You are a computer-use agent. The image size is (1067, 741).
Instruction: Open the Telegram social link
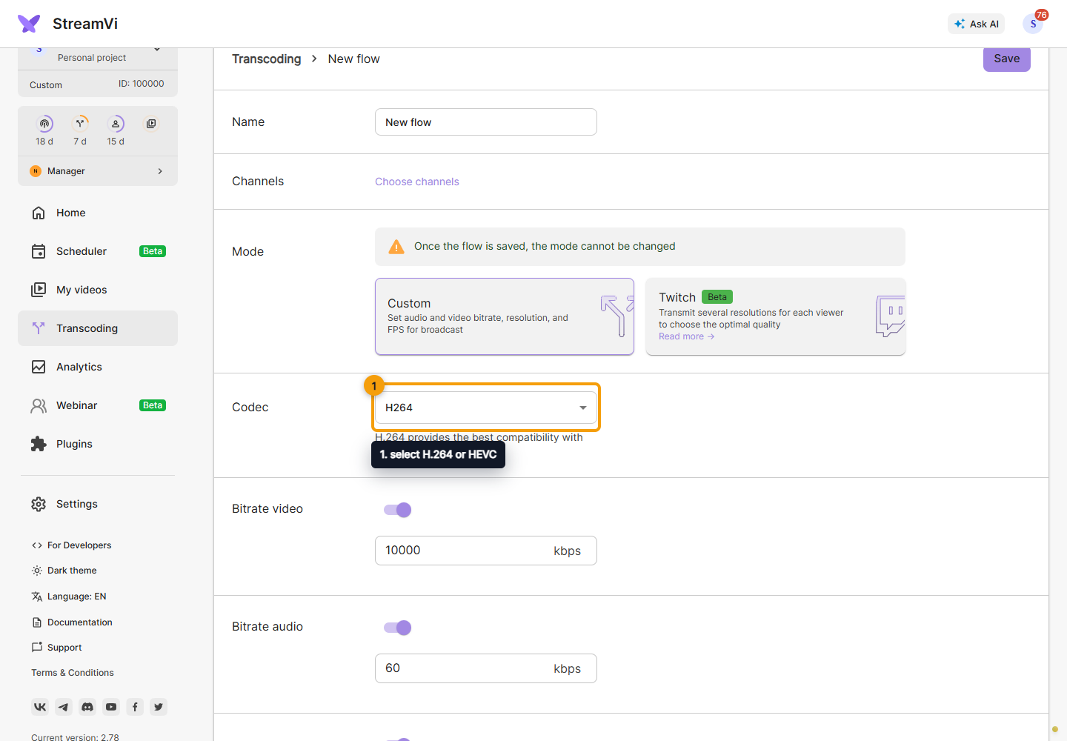click(64, 707)
